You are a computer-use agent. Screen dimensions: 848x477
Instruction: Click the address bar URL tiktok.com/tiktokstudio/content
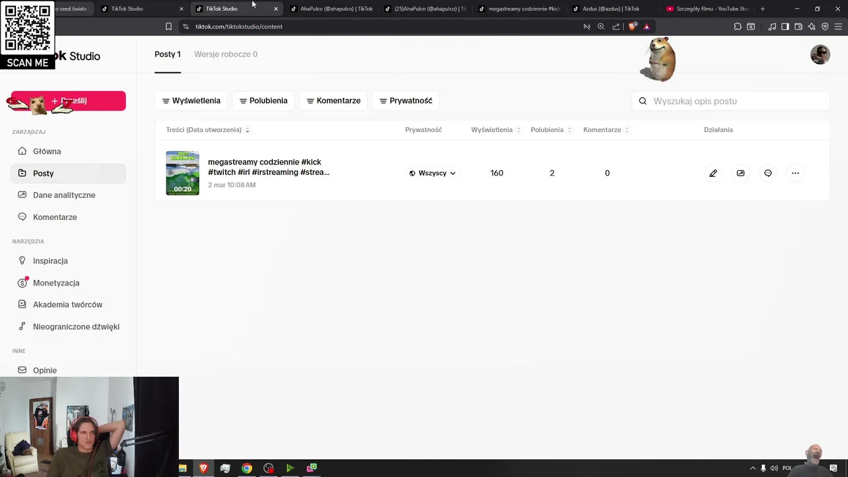click(238, 26)
